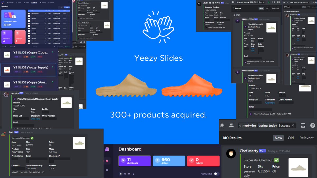Click the blue filter button above the Analytics table
This screenshot has width=317, height=178.
[x=67, y=7]
